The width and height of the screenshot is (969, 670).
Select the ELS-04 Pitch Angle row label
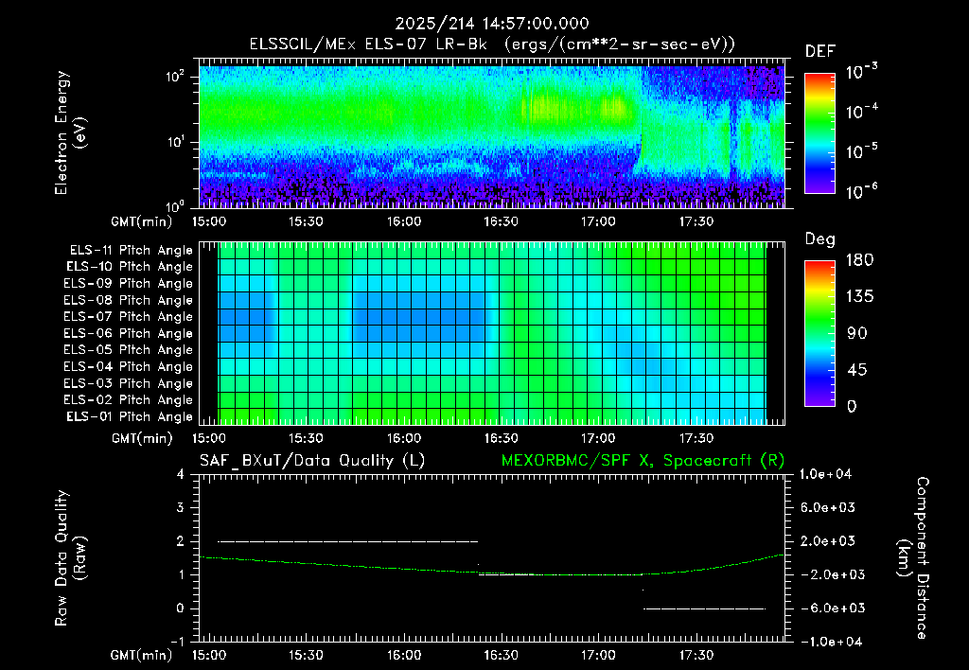tap(129, 366)
